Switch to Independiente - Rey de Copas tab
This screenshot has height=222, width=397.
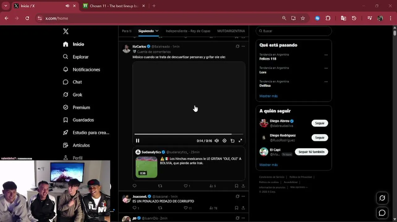(x=188, y=31)
